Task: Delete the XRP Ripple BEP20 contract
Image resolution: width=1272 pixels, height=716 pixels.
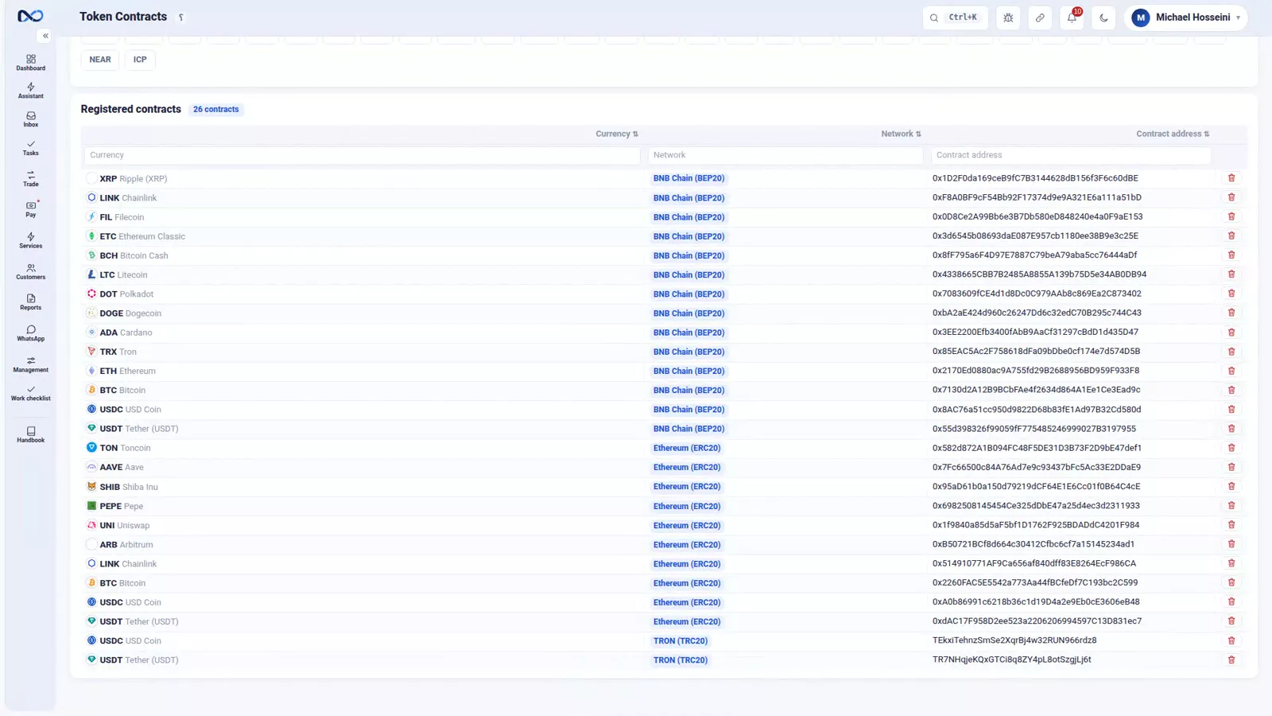Action: pos(1231,178)
